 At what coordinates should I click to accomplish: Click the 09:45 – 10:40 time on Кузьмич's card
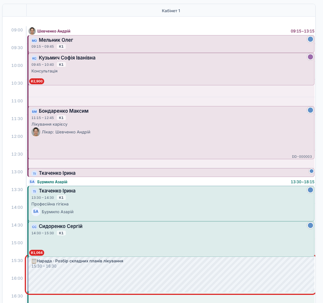(42, 65)
